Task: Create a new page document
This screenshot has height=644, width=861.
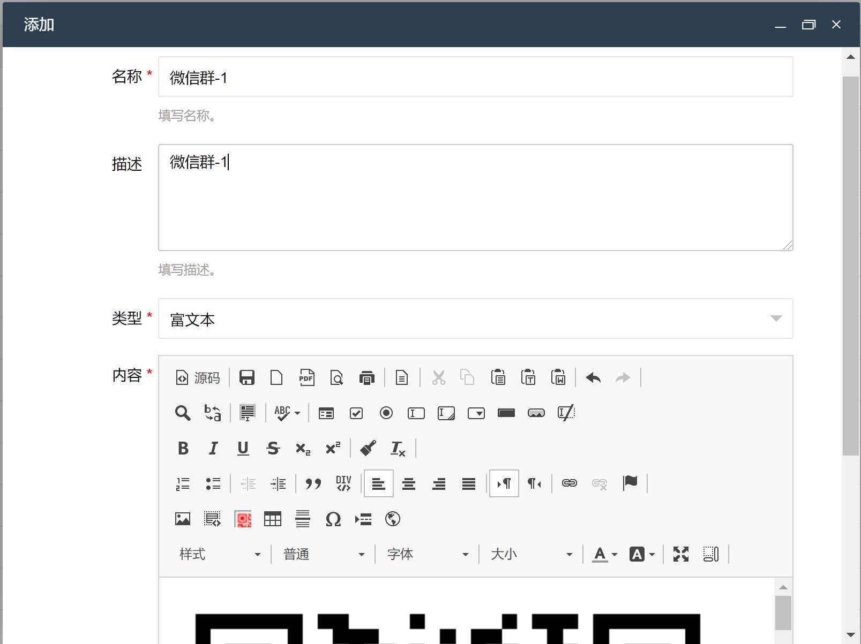Action: [277, 378]
